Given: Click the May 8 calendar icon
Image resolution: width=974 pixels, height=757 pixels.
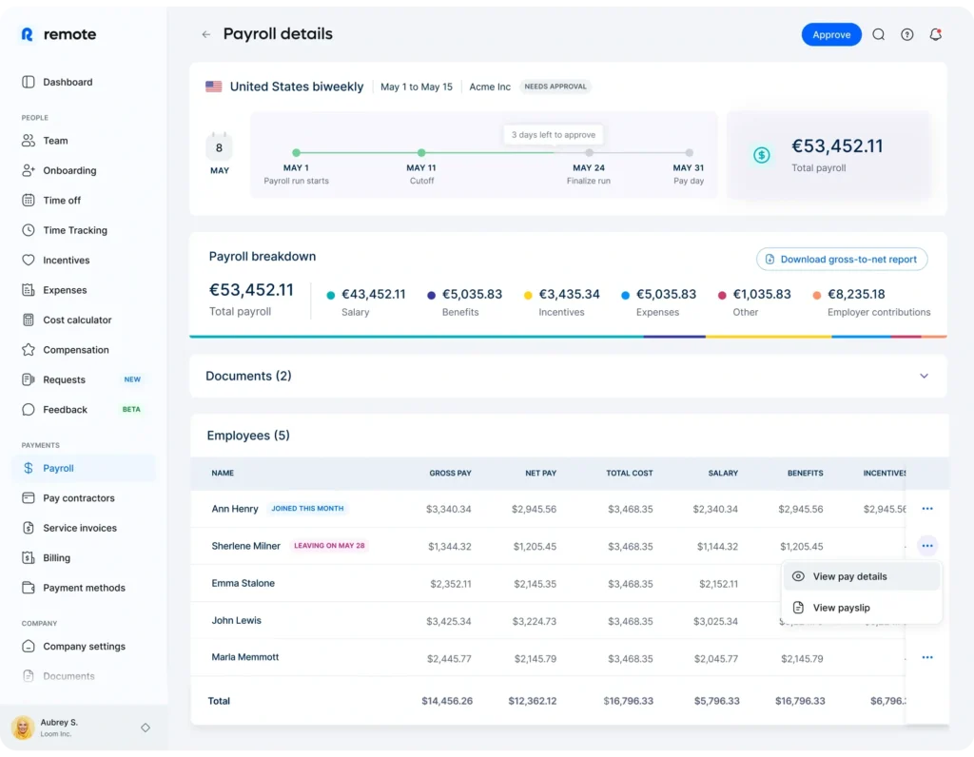Looking at the screenshot, I should pyautogui.click(x=219, y=148).
